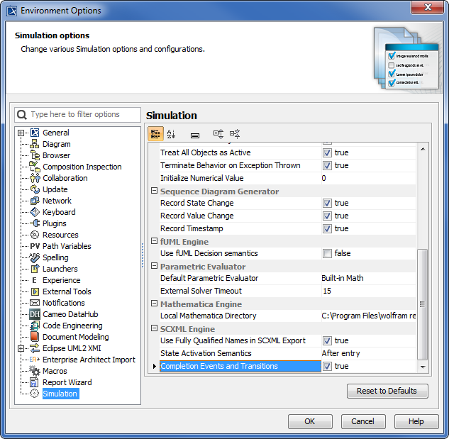Edit the External Solver Timeout value 15
449x439 pixels.
click(x=369, y=291)
